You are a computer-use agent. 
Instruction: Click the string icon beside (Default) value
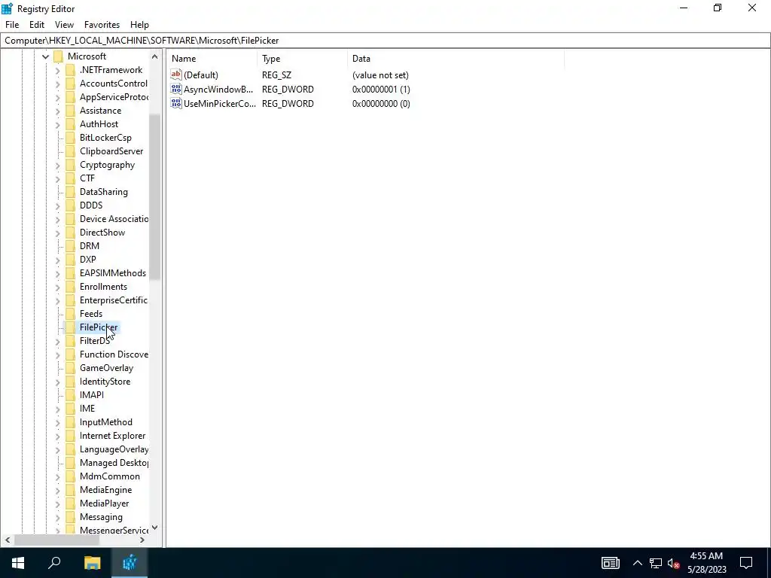point(176,75)
